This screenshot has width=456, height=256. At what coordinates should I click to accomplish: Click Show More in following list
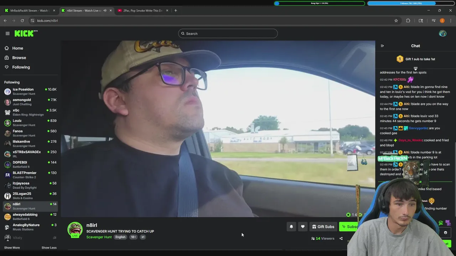click(12, 247)
